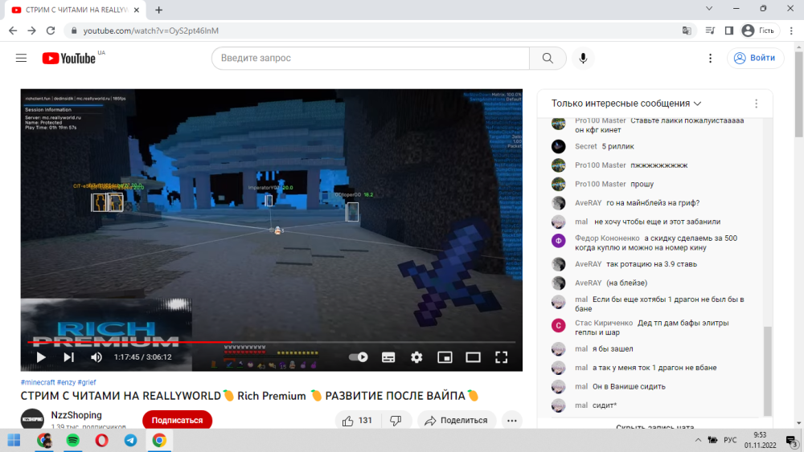Switch to theater mode
The width and height of the screenshot is (804, 452).
tap(473, 357)
